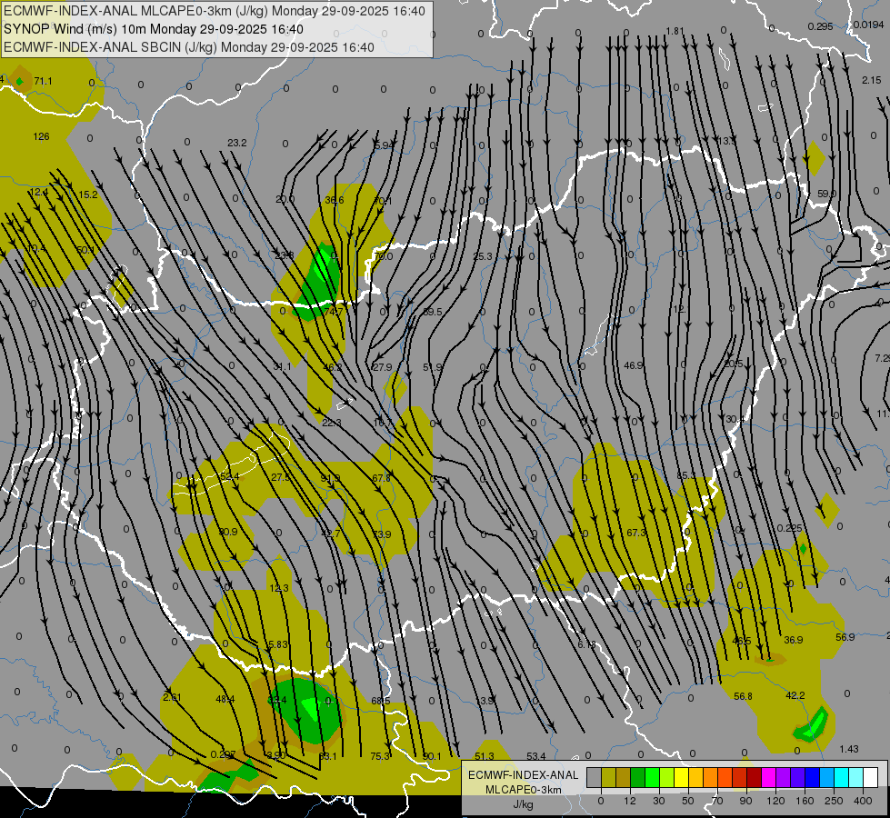The width and height of the screenshot is (890, 818).
Task: Click the 73.9 data value on map
Action: 381,534
